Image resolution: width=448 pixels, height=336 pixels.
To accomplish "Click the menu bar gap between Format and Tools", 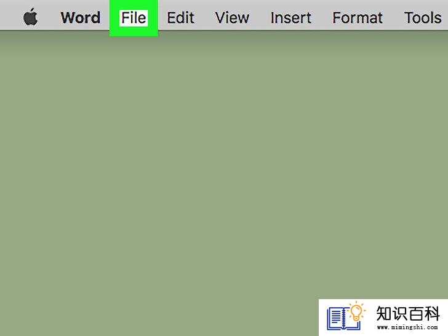I will click(x=393, y=17).
